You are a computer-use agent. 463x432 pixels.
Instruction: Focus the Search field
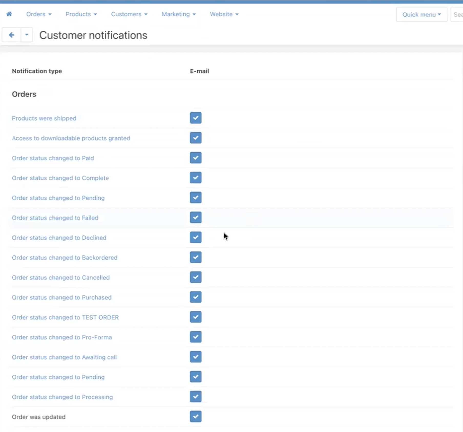(x=457, y=14)
